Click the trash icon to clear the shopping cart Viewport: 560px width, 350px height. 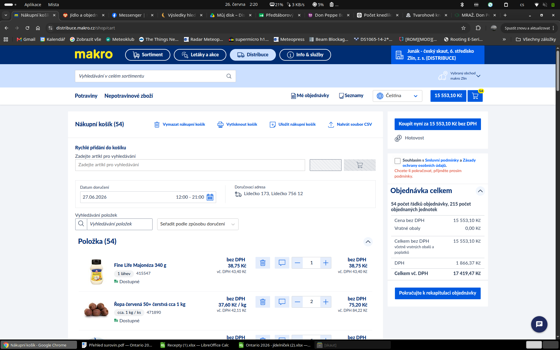[157, 125]
